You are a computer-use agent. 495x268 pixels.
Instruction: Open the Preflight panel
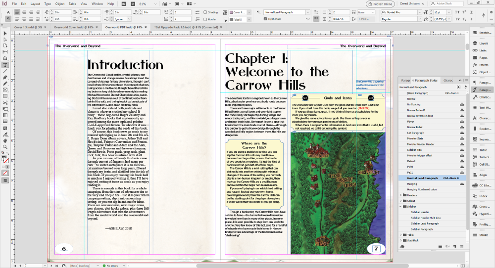coord(482,224)
